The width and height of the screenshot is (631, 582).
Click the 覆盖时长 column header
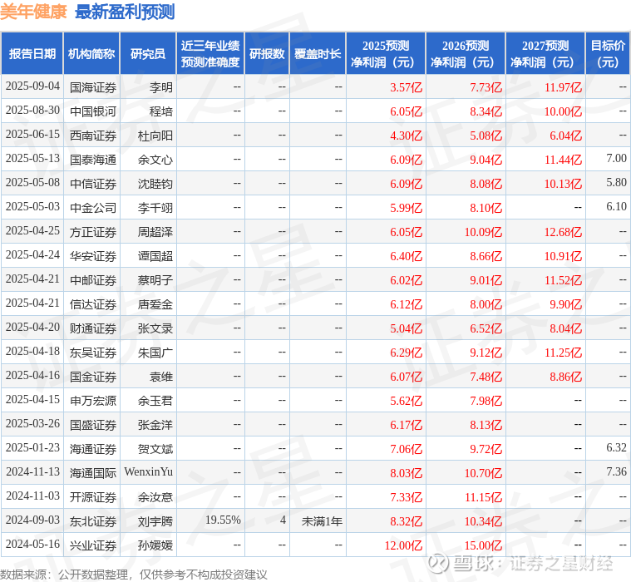point(318,54)
